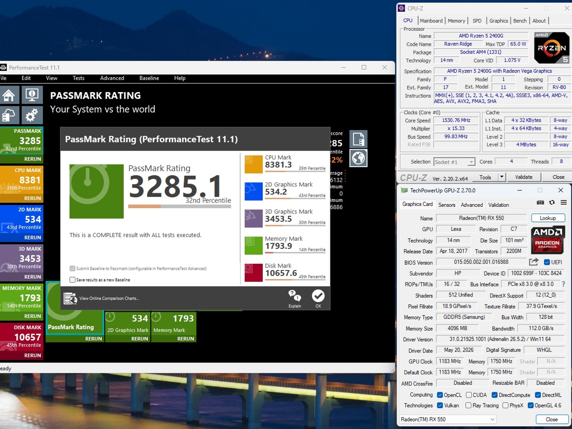Click the PassMark Rating percentile progress bar
572x429 pixels.
click(x=180, y=206)
